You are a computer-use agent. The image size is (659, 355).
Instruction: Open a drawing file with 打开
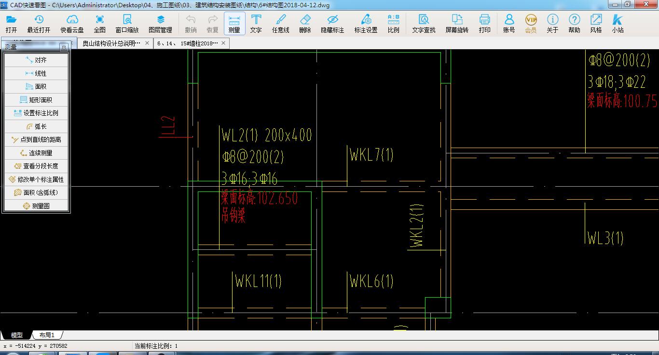tap(11, 24)
